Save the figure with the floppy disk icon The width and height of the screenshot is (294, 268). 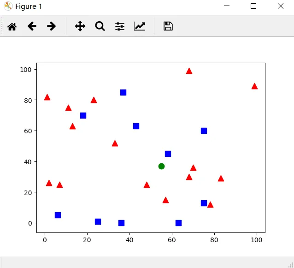coord(168,26)
